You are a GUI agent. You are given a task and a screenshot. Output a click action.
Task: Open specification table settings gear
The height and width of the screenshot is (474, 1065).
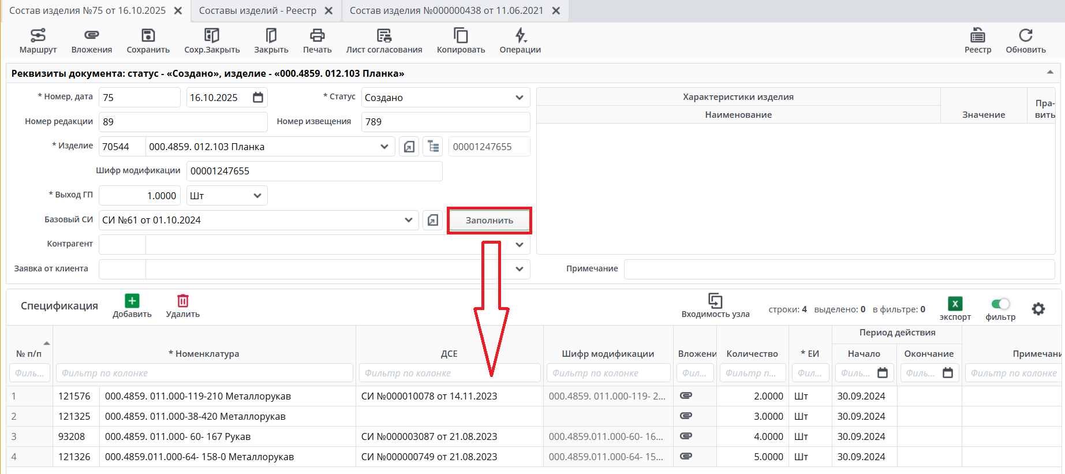1038,309
